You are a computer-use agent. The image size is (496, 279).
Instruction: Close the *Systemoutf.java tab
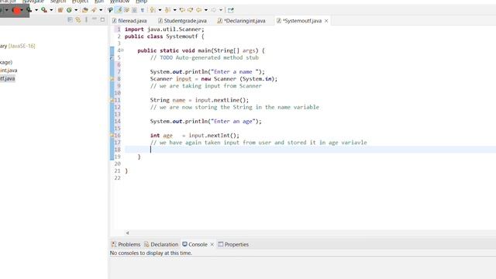tap(326, 21)
